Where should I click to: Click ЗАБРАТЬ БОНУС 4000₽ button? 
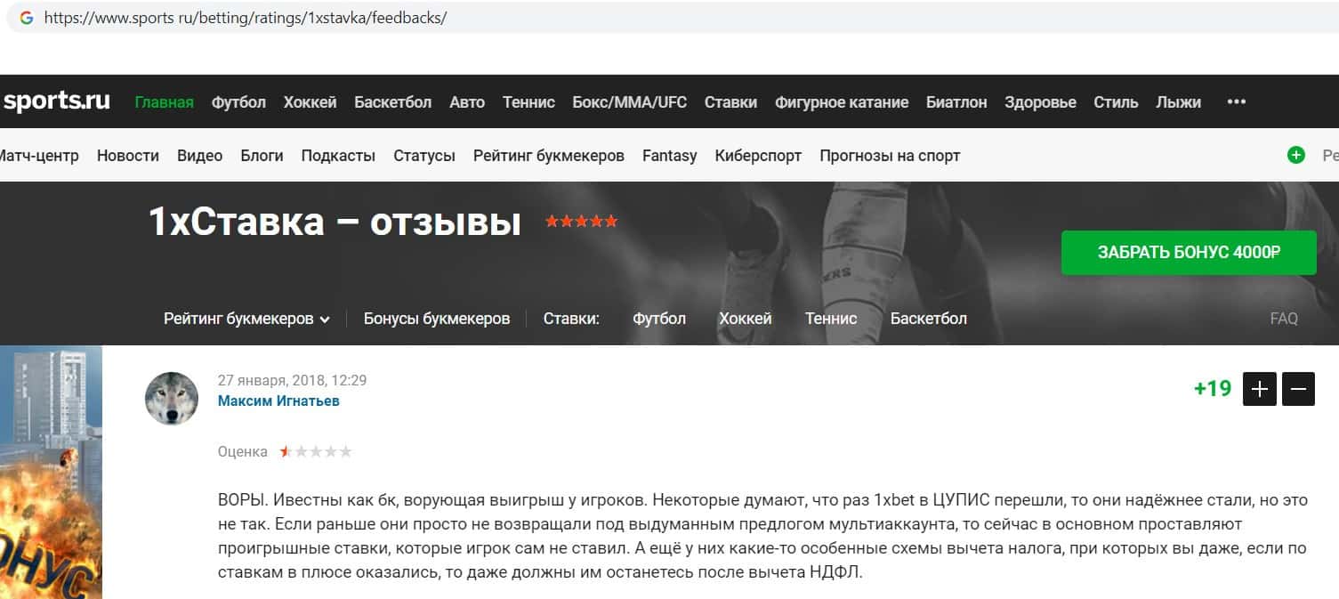pos(1189,253)
